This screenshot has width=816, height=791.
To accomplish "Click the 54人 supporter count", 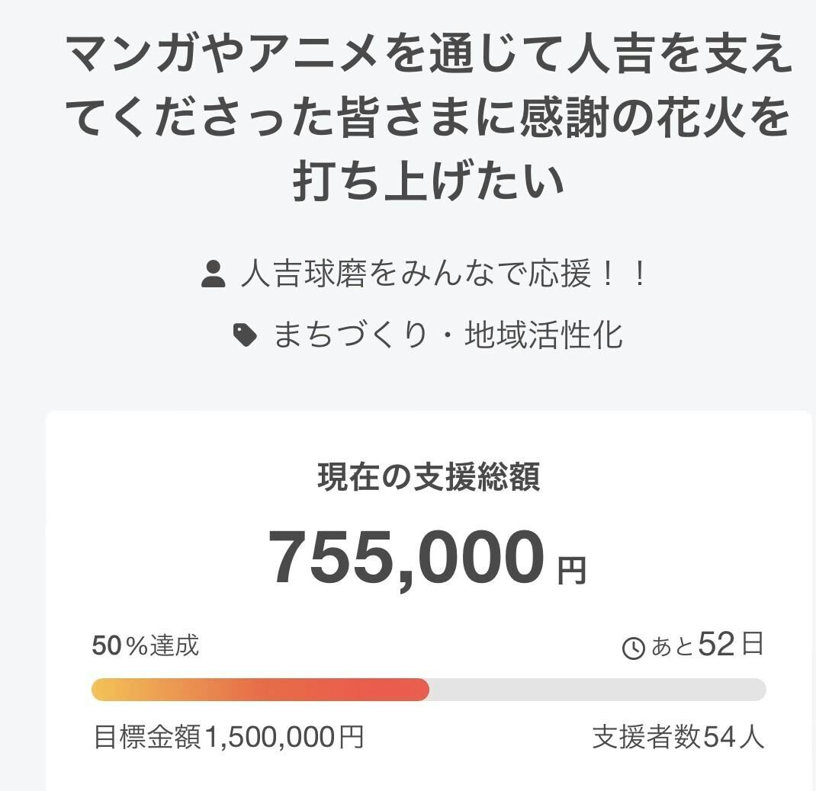I will [733, 738].
